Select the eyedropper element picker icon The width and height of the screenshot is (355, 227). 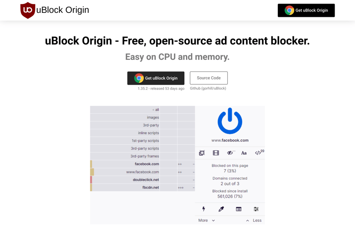tap(221, 209)
